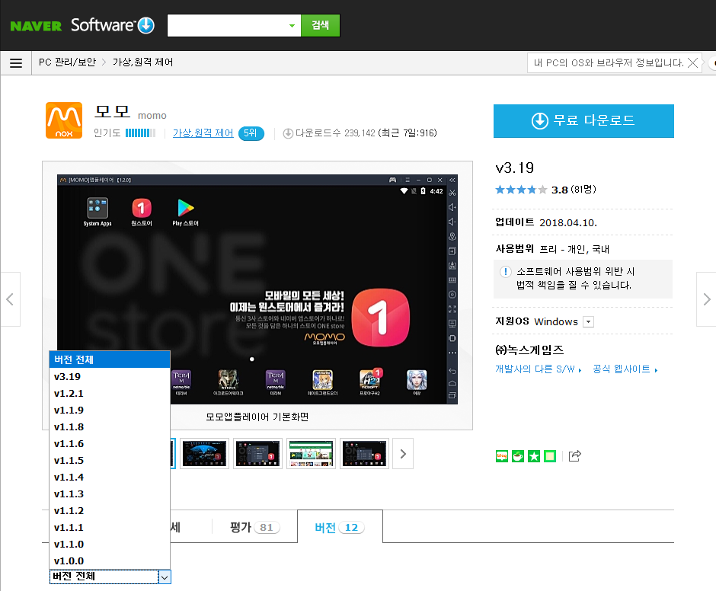Viewport: 716px width, 591px height.
Task: Click the green memo share icon
Action: (x=550, y=455)
